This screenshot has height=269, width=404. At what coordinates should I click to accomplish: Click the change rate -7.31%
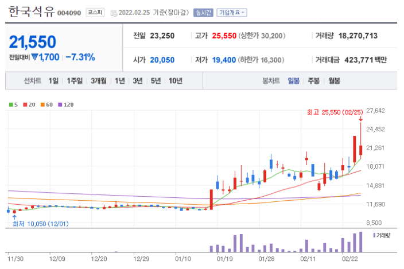pos(80,57)
